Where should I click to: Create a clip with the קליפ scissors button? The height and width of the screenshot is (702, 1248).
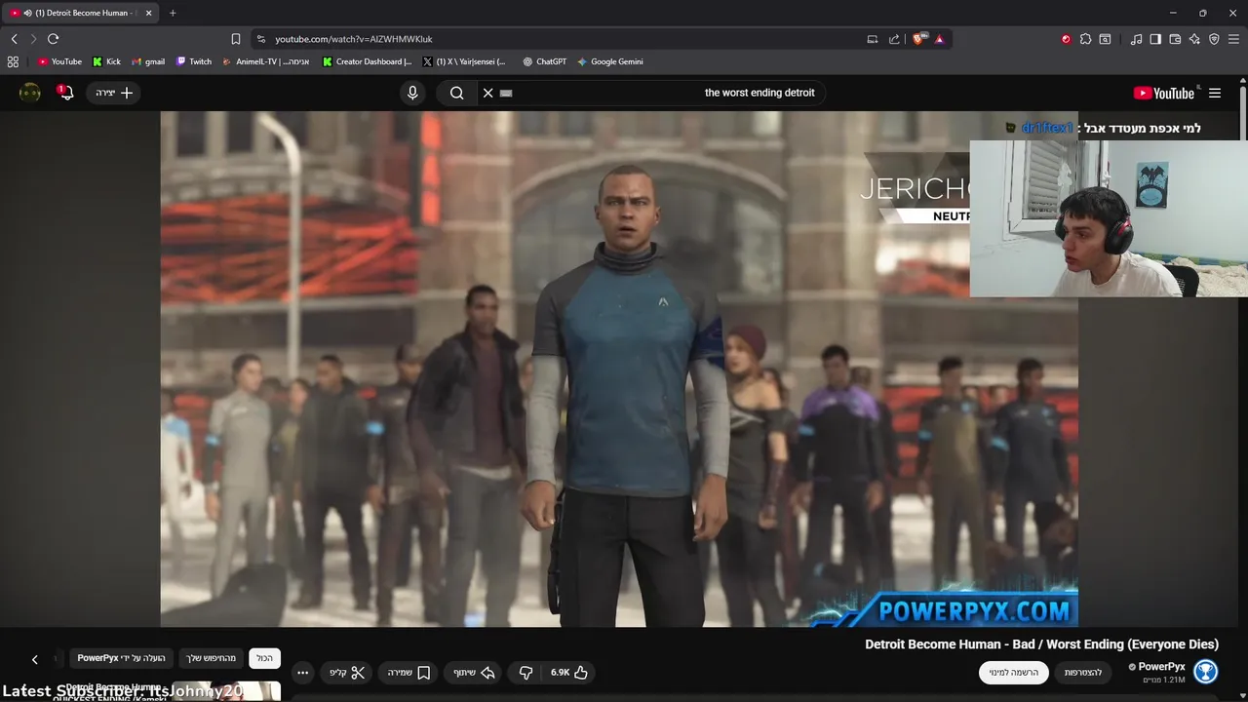347,673
